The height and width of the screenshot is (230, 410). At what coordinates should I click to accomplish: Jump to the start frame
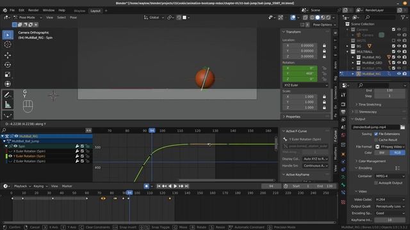[158, 186]
